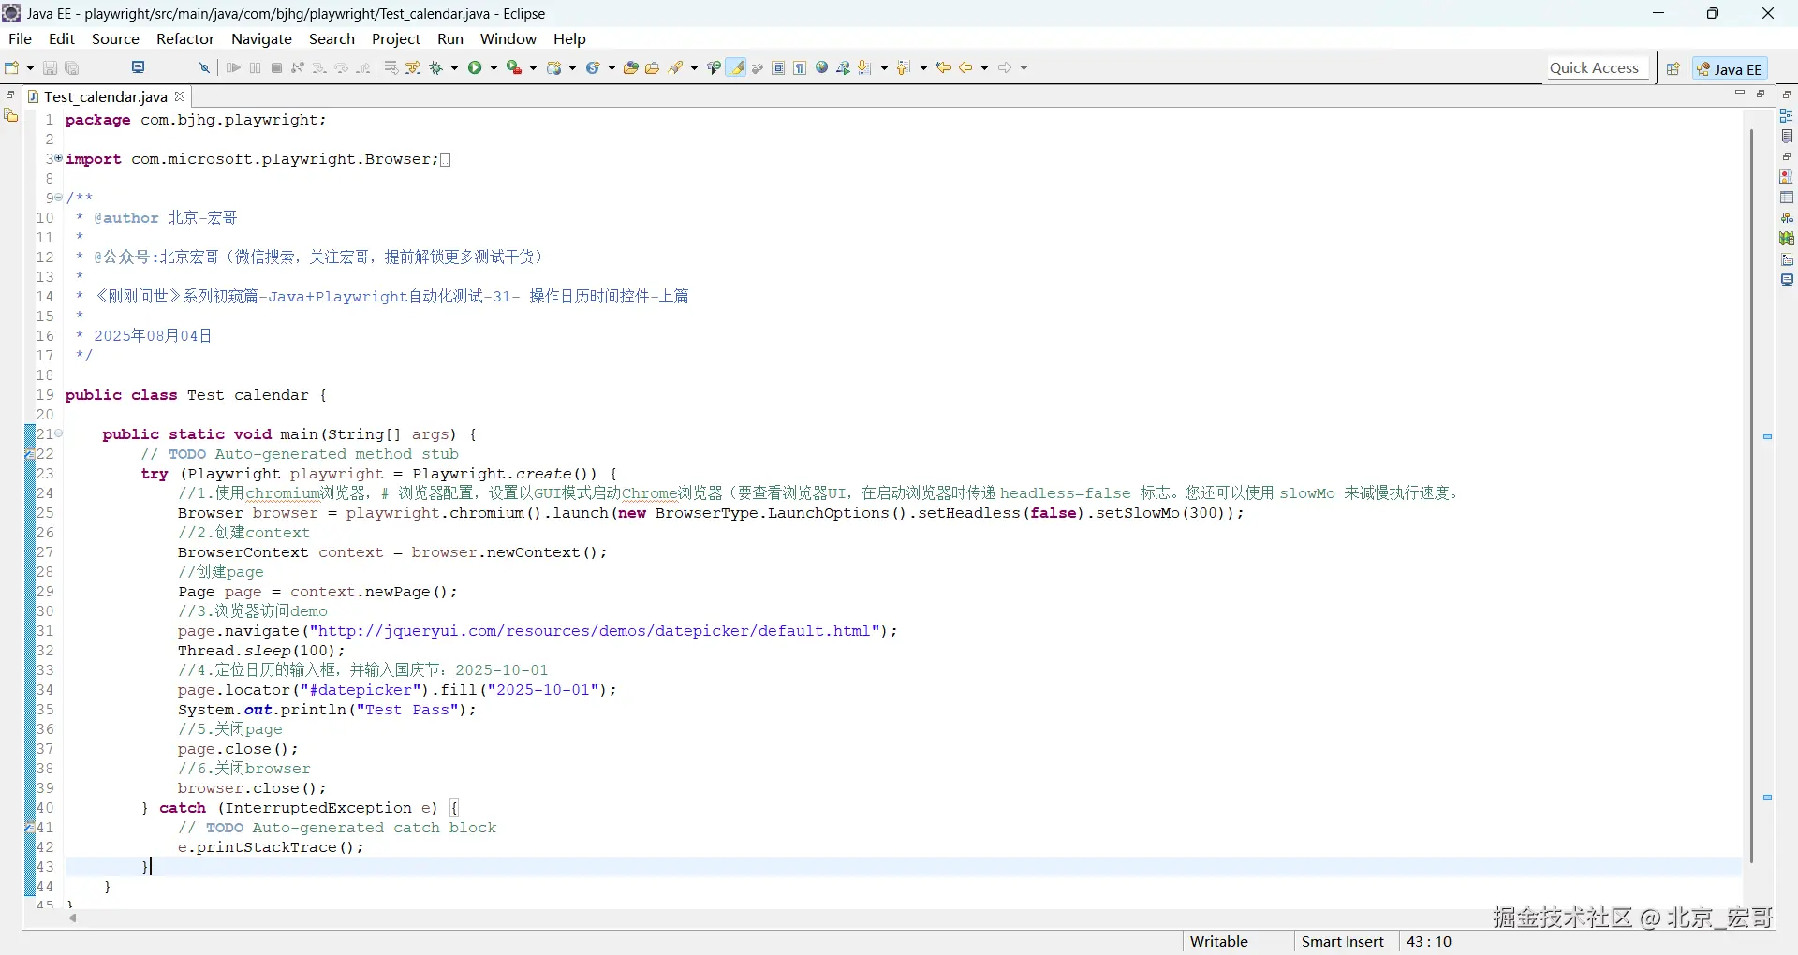Toggle Show Whitespace Characters

click(x=800, y=67)
